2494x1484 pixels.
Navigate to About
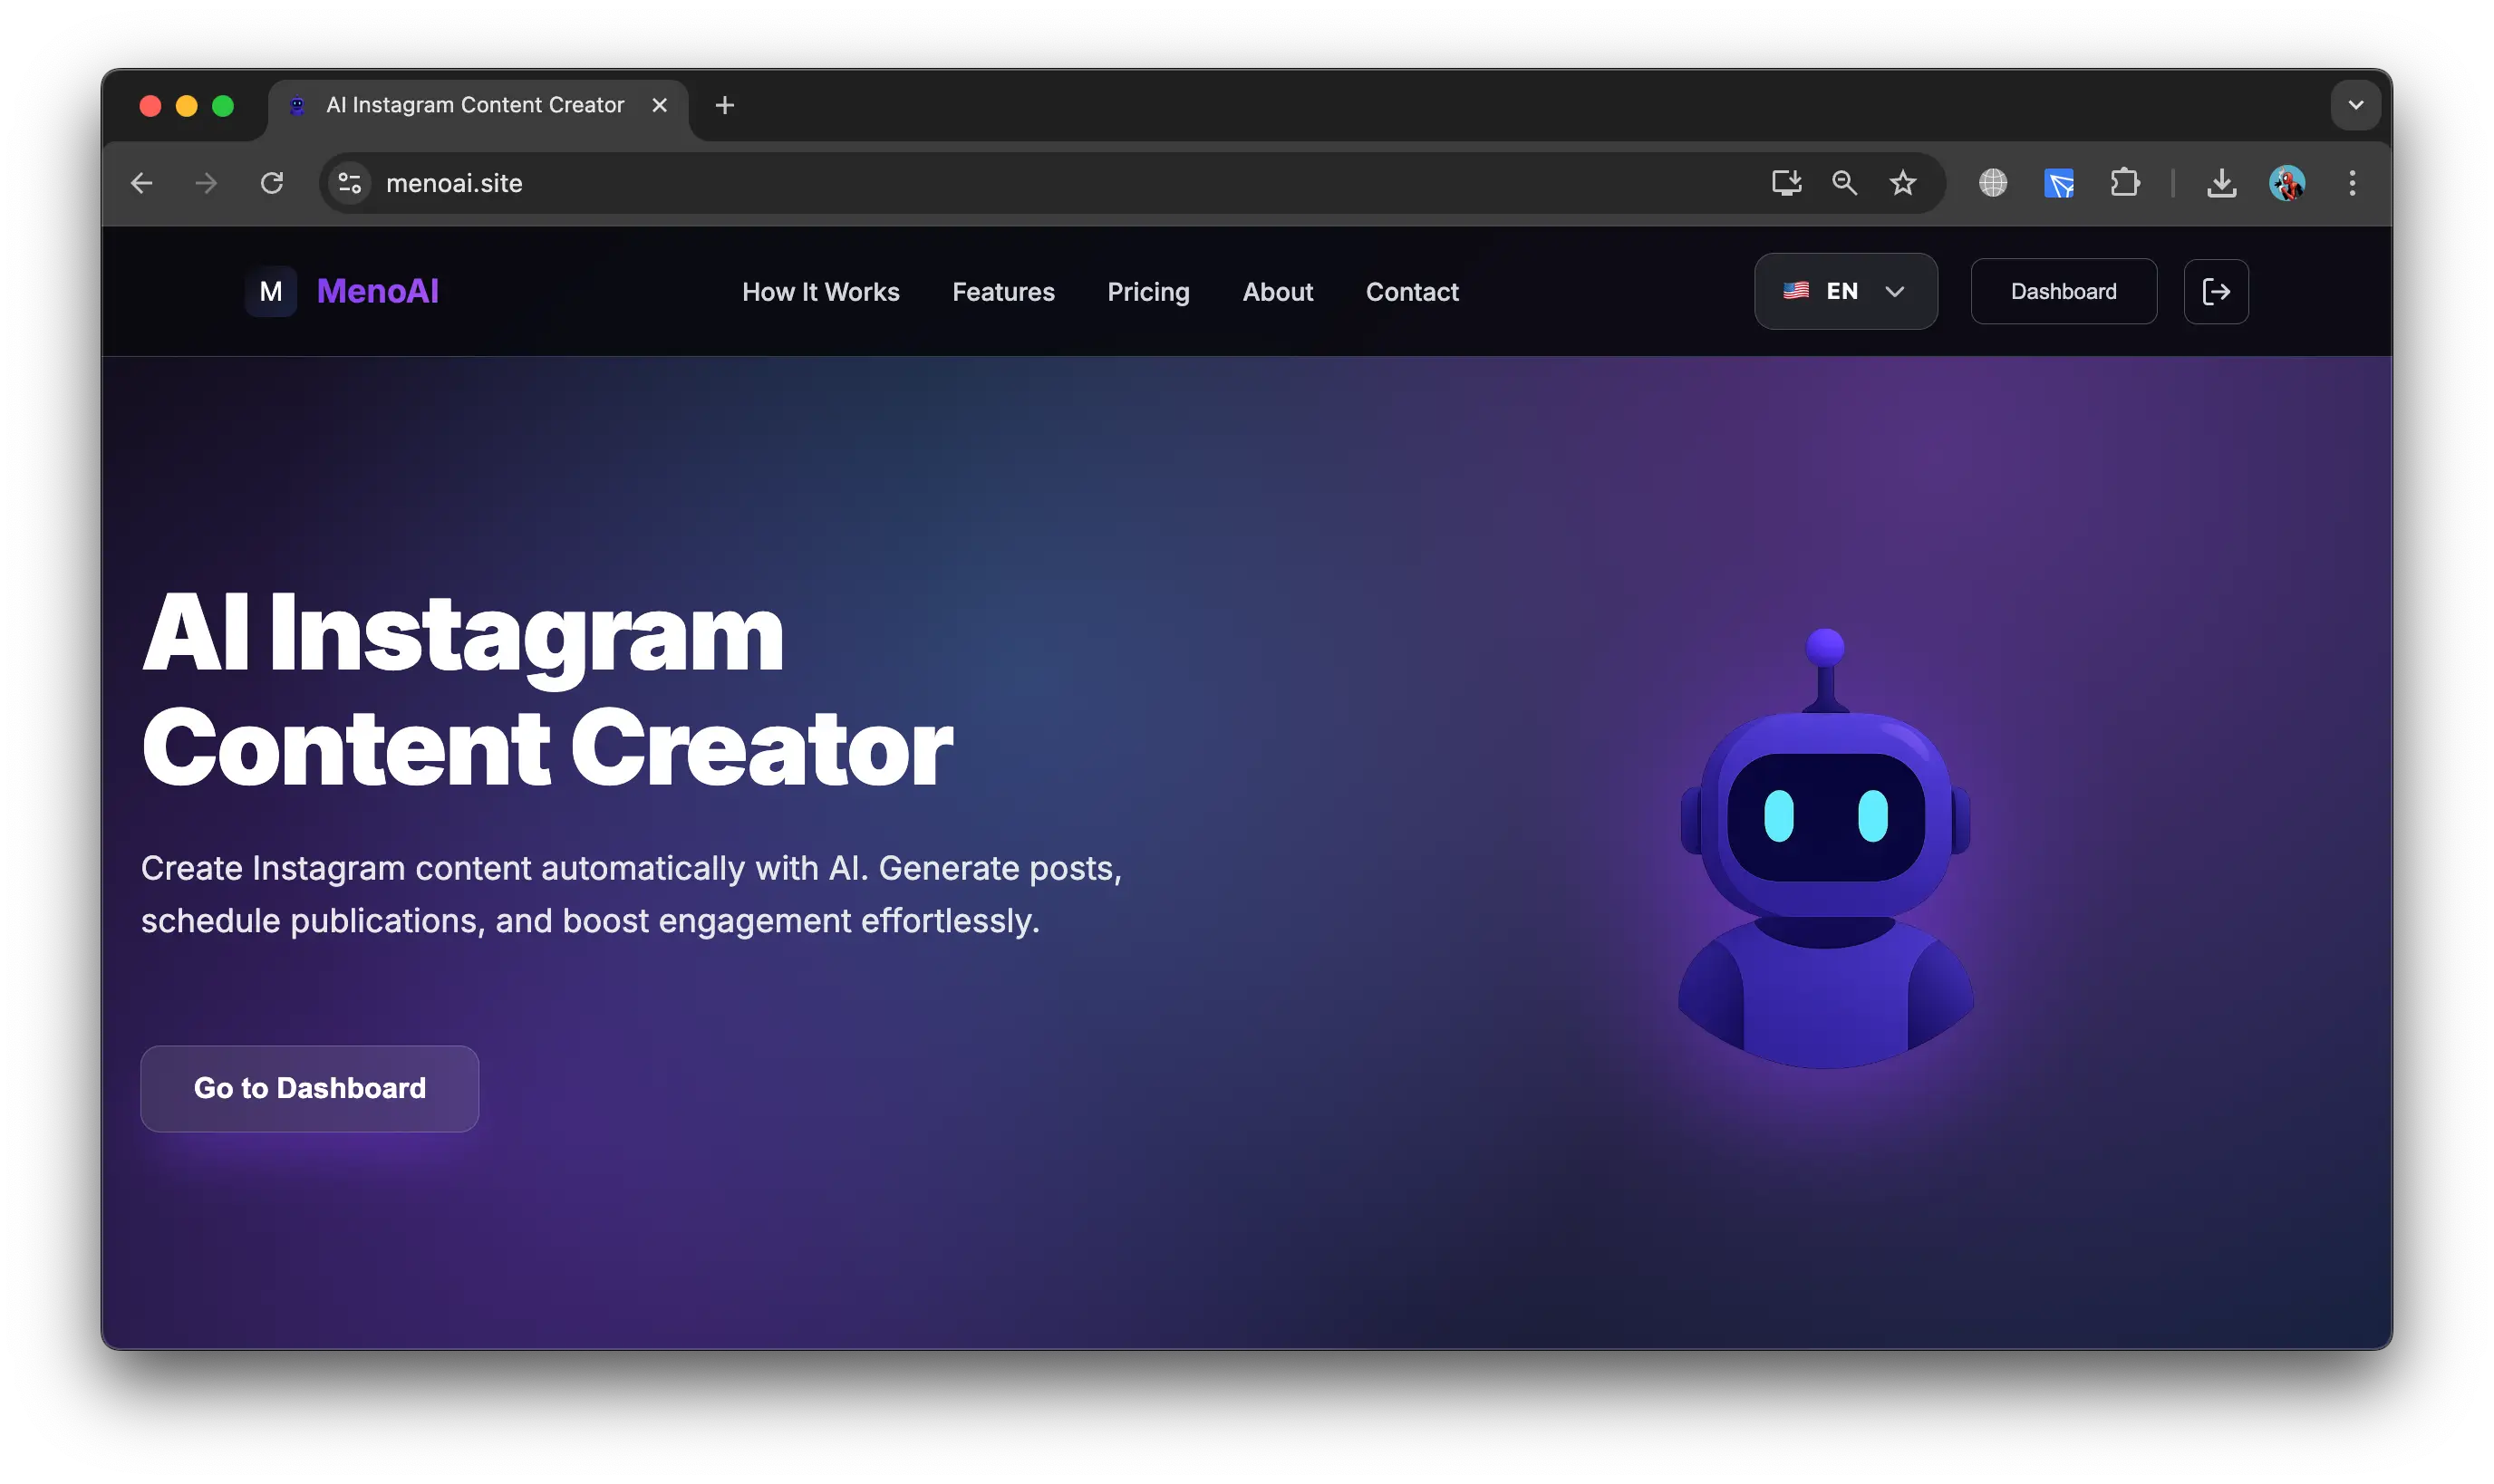coord(1277,292)
